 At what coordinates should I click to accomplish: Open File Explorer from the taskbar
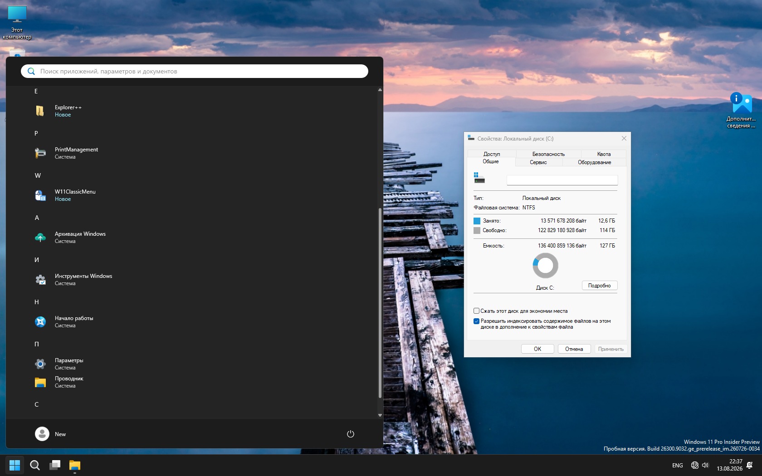click(x=75, y=465)
